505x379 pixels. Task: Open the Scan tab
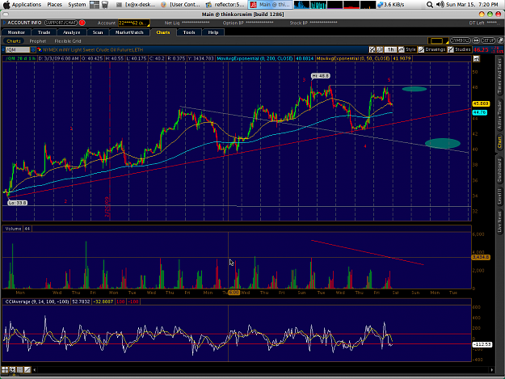pos(98,32)
